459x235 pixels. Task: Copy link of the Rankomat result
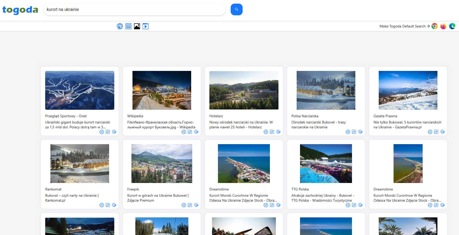108,205
